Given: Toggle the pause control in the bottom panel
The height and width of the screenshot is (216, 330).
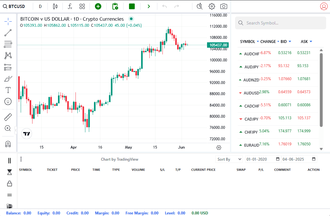Looking at the screenshot, I should point(9,160).
